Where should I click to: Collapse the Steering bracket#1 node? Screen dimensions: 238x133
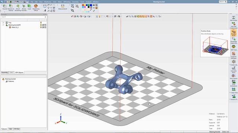pos(3,25)
